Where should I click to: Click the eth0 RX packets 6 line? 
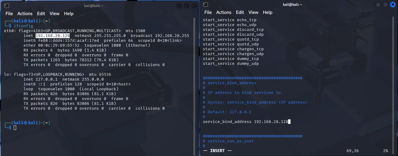[65, 50]
